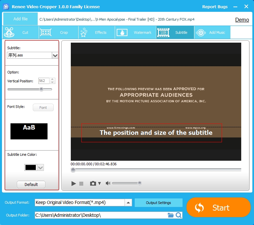Stop the video playback
Screen dimensions: 254x225
pyautogui.click(x=82, y=184)
